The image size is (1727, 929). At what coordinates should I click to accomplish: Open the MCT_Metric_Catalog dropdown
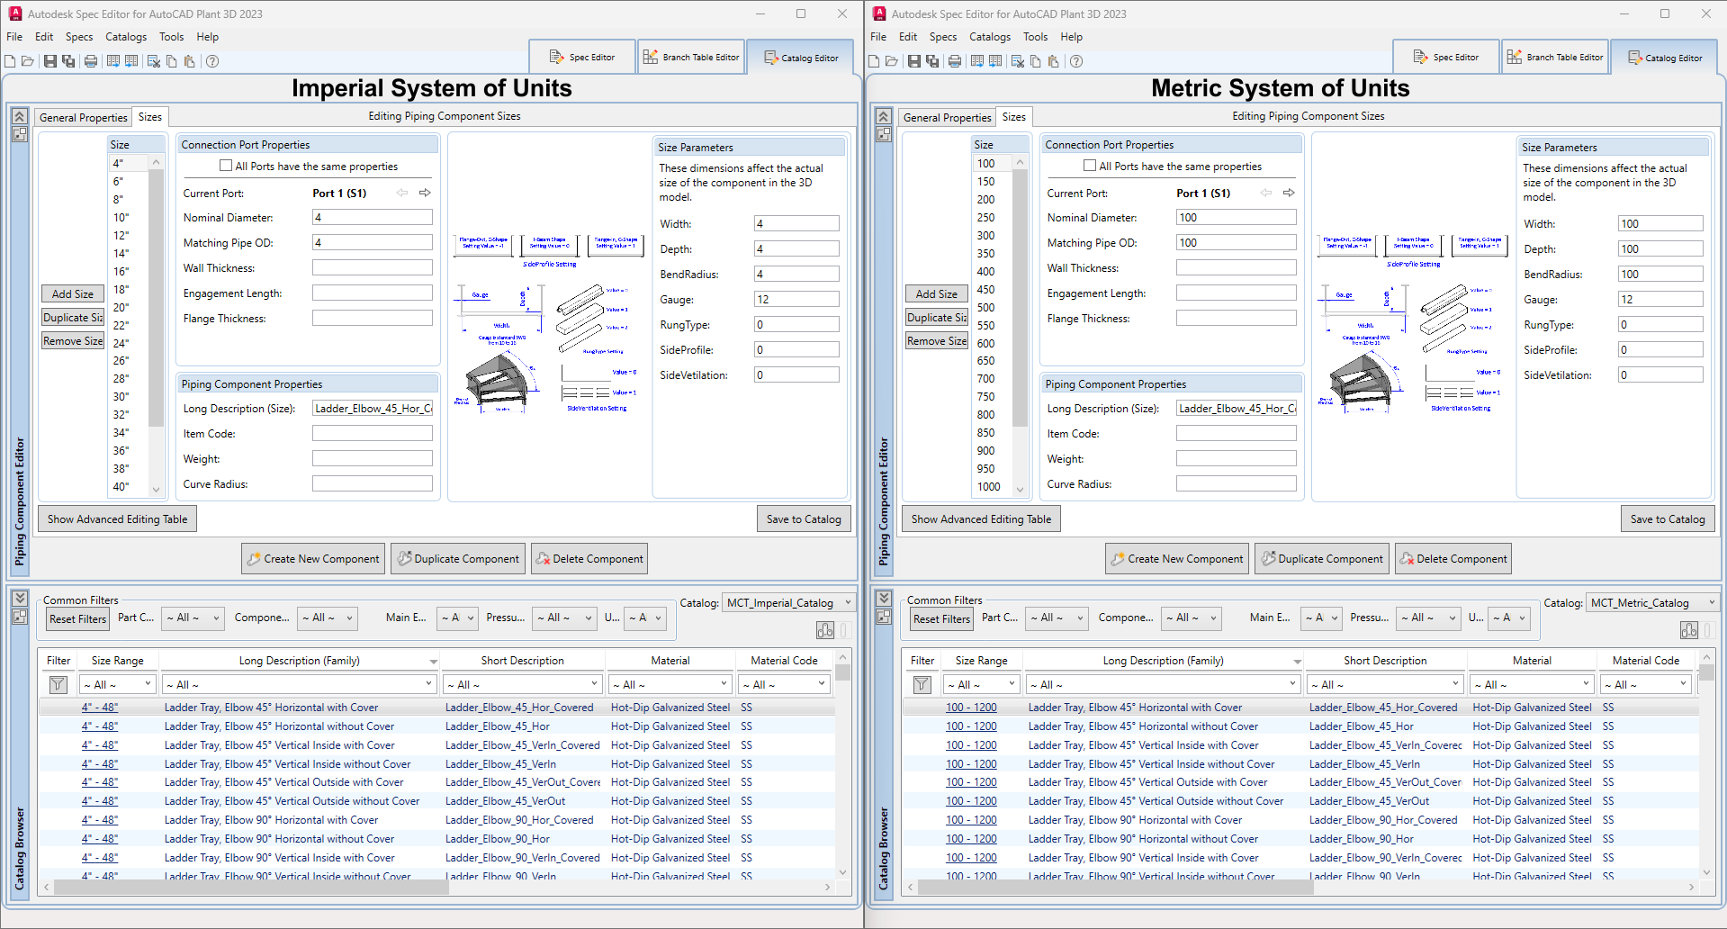coord(1652,603)
